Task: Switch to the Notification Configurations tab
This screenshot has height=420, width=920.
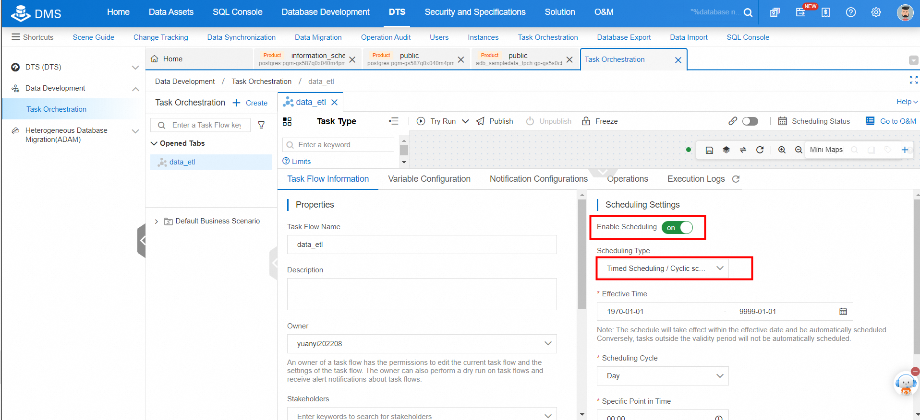Action: pyautogui.click(x=539, y=179)
